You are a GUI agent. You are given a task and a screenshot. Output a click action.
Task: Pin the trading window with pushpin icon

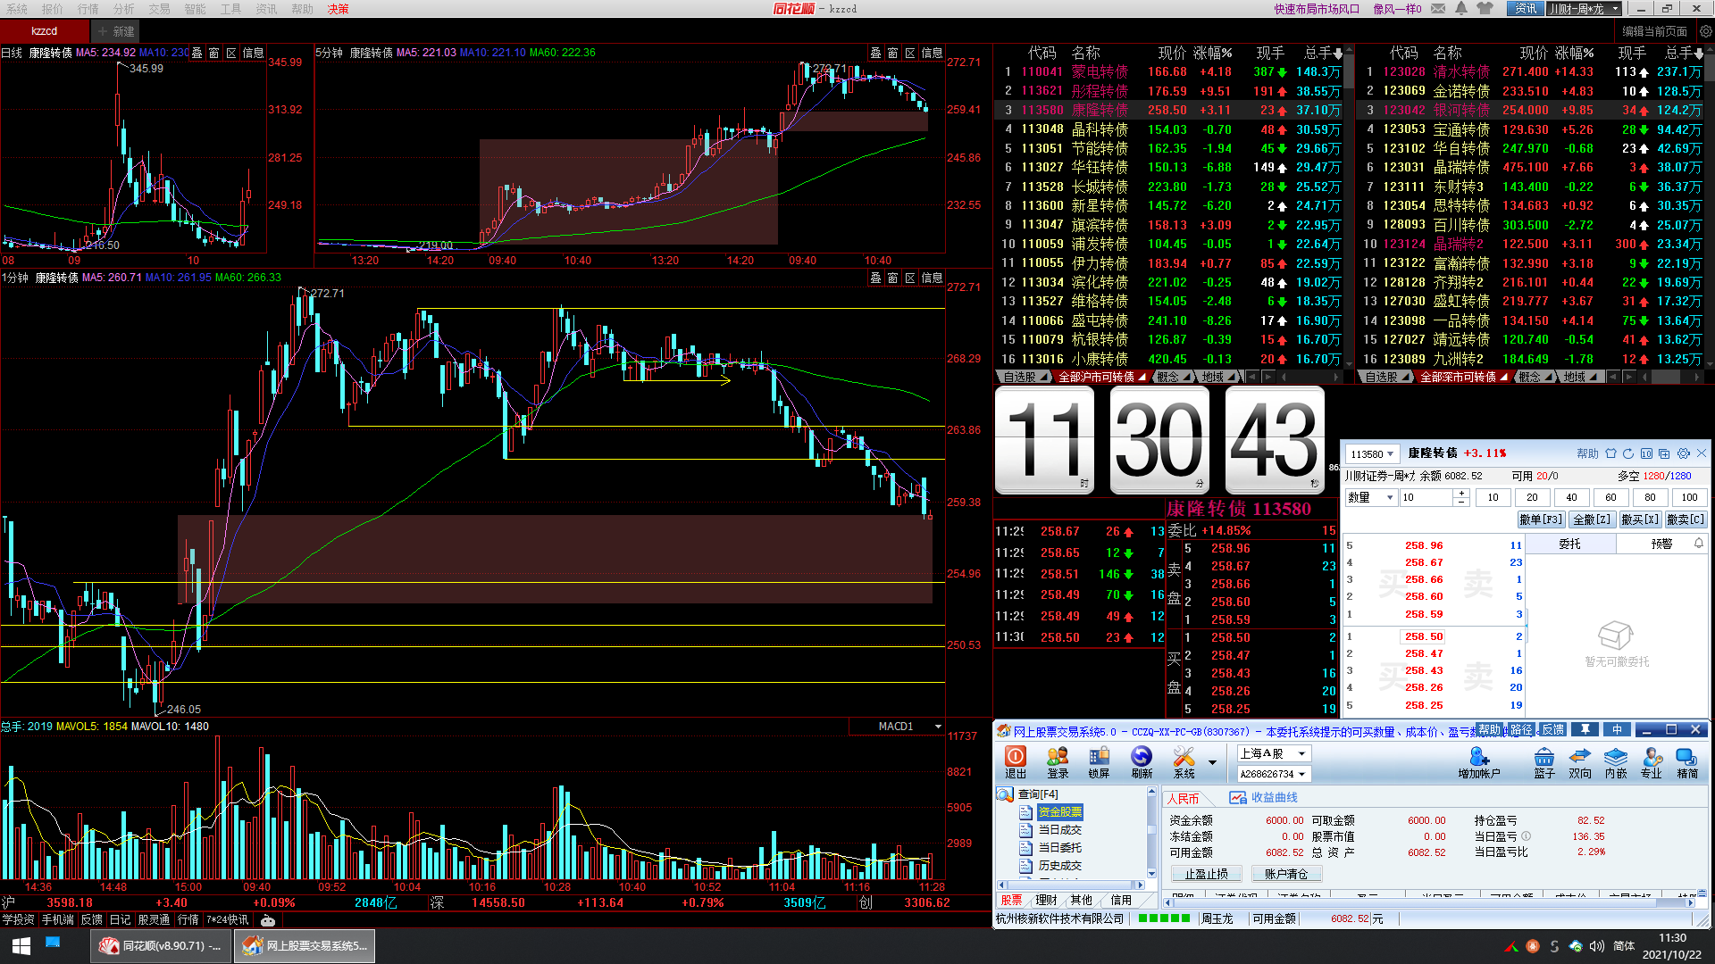pos(1585,730)
